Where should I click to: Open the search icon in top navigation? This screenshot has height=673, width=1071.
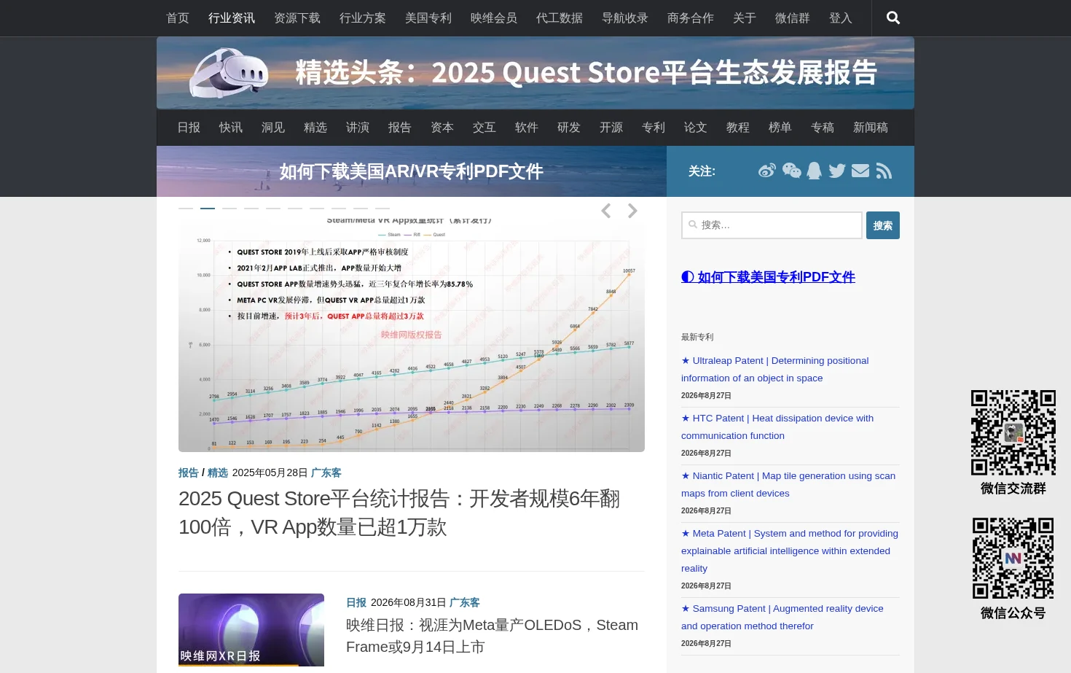coord(893,18)
